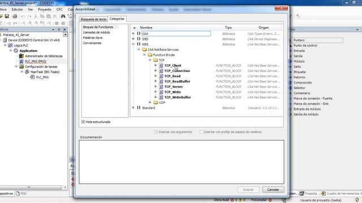This screenshot has width=362, height=203.
Task: Click the Administrador de bibliotecas icon
Action: pyautogui.click(x=21, y=56)
